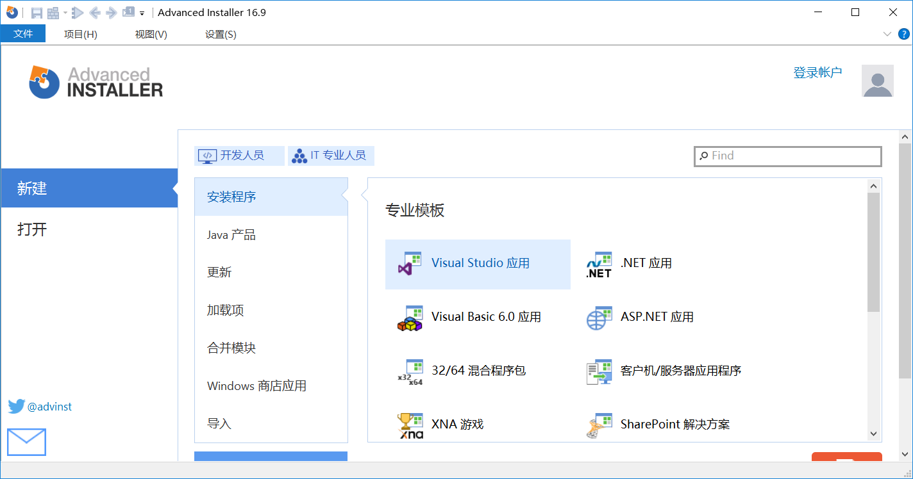Click the ASP.NET 应用 globe icon
Image resolution: width=913 pixels, height=479 pixels.
point(599,318)
